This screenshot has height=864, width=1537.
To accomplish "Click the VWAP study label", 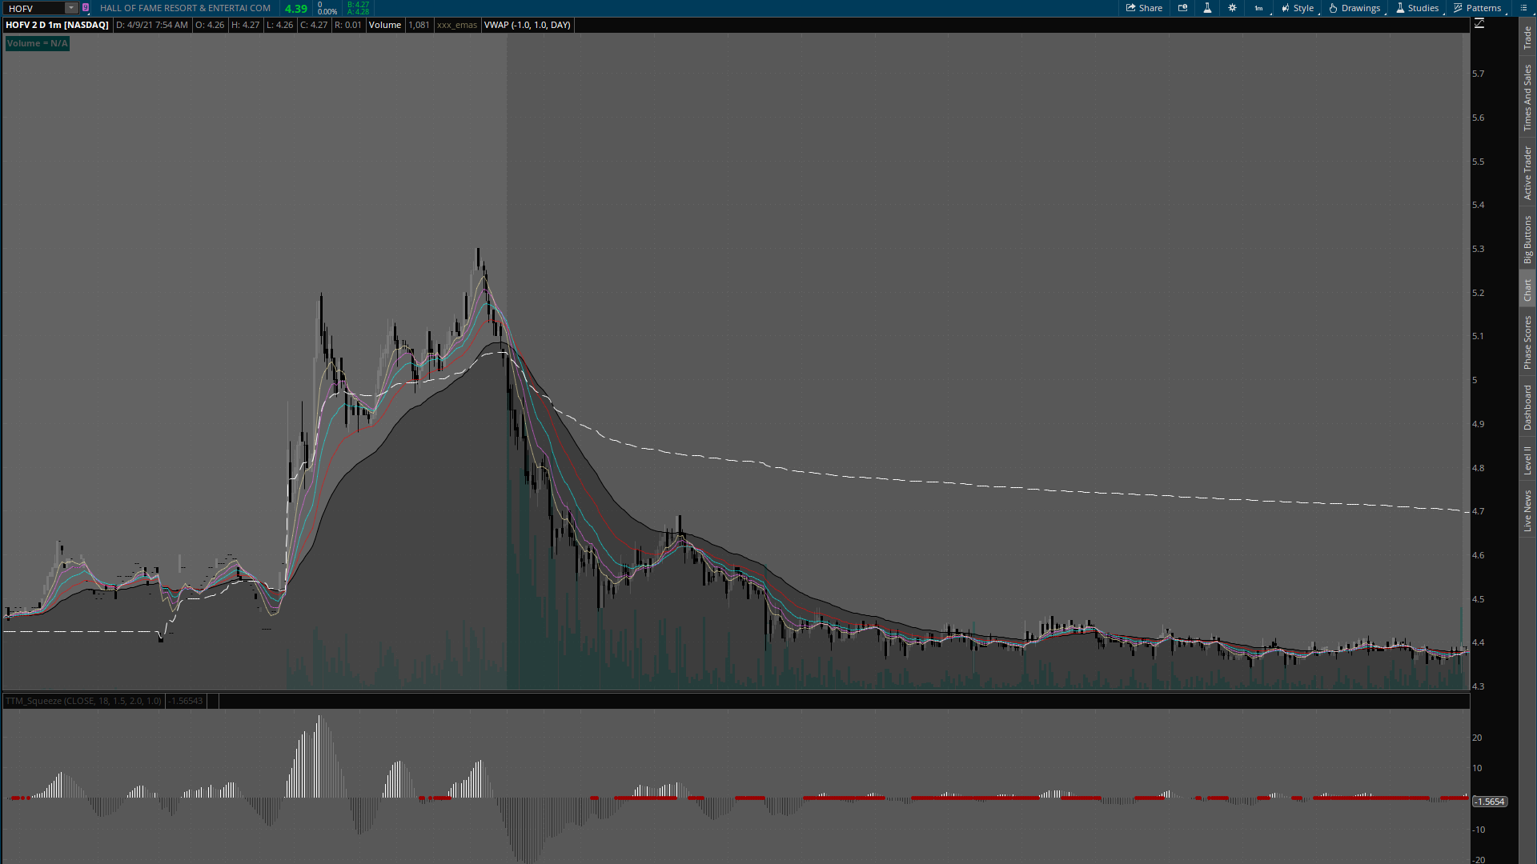I will pyautogui.click(x=527, y=25).
